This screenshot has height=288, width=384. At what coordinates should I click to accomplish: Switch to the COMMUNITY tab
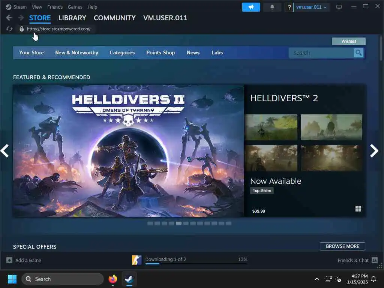115,18
